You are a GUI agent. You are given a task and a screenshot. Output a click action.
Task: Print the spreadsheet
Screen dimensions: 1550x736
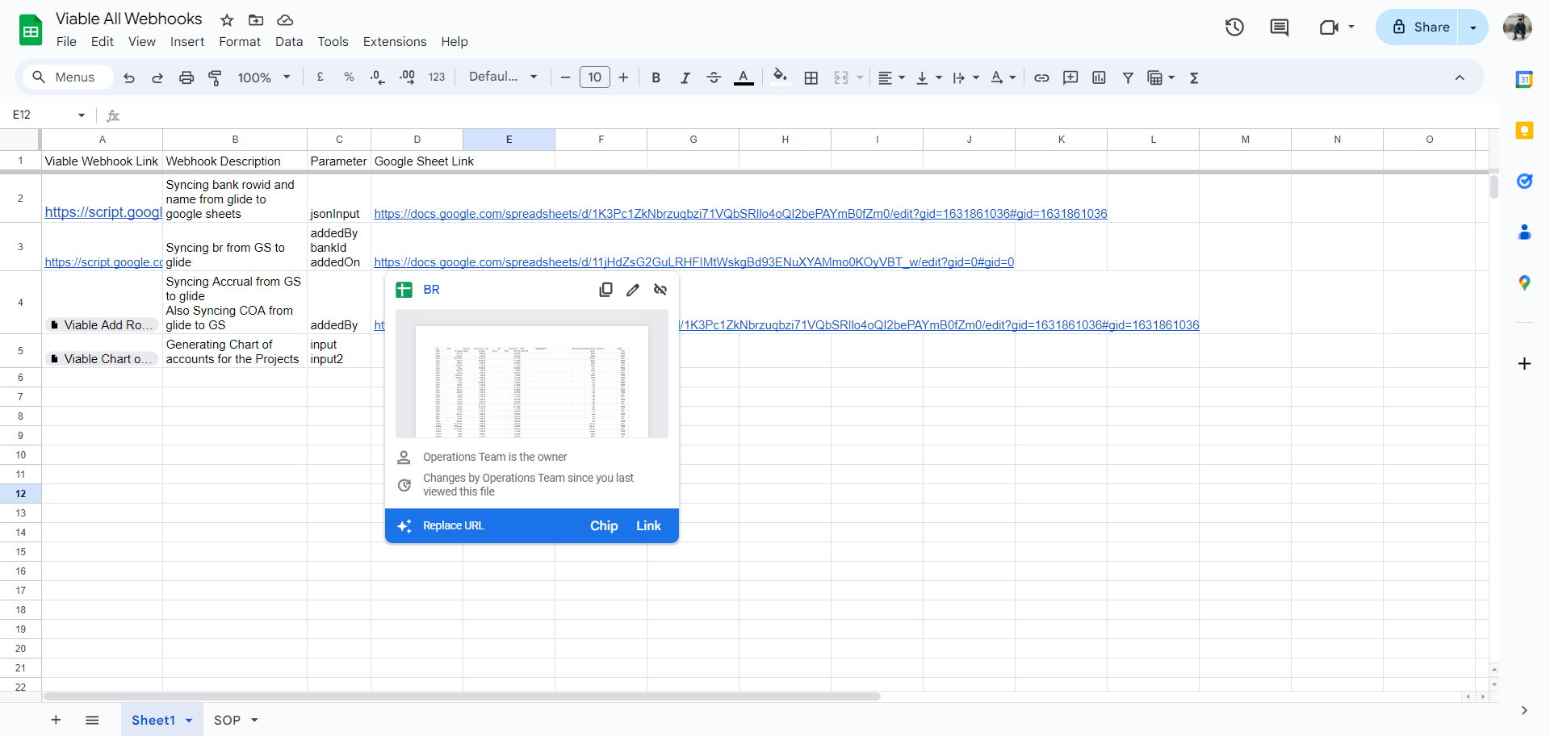click(186, 77)
